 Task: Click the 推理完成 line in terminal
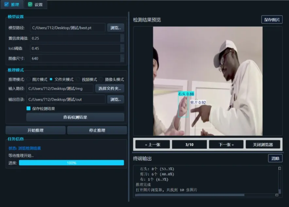pos(144,184)
